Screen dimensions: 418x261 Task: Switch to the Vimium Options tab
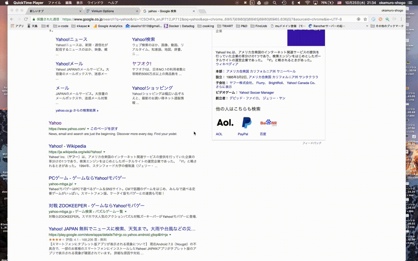[x=112, y=11]
